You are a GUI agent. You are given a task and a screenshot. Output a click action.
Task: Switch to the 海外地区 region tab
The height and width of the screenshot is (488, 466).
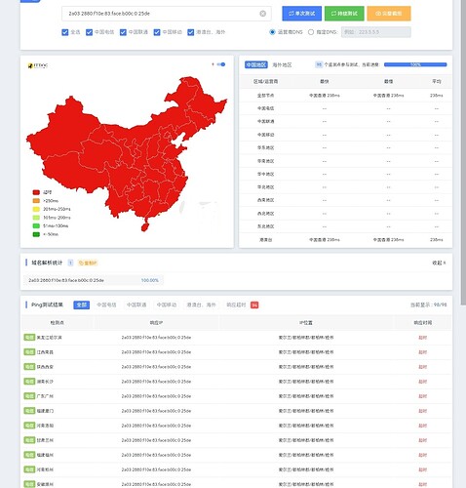[x=282, y=64]
